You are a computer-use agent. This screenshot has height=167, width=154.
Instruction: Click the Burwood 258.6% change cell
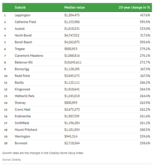(x=145, y=143)
